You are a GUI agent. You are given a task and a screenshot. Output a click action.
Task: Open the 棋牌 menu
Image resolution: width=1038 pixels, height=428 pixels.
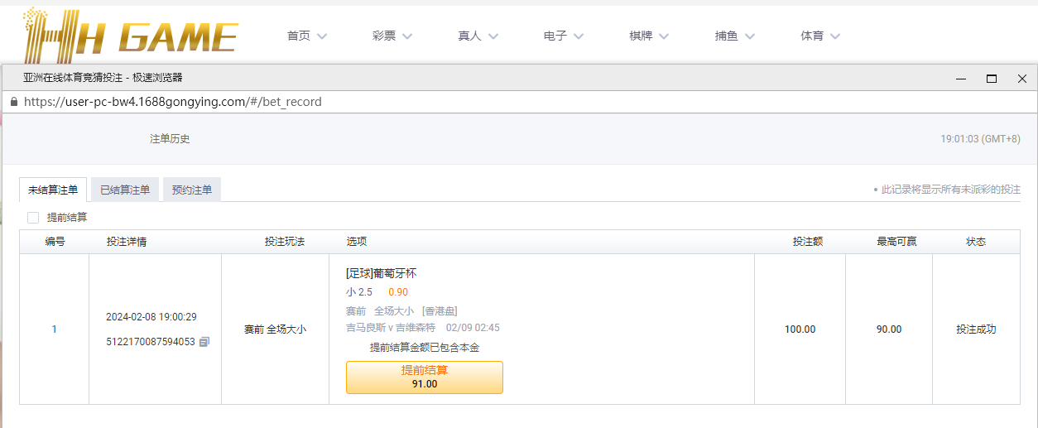[x=641, y=36]
